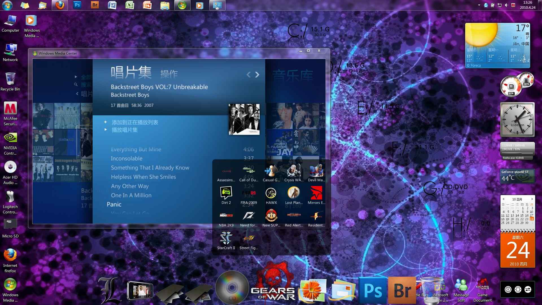The image size is (542, 305).
Task: Open the Death Note L dock icon
Action: pos(109,290)
